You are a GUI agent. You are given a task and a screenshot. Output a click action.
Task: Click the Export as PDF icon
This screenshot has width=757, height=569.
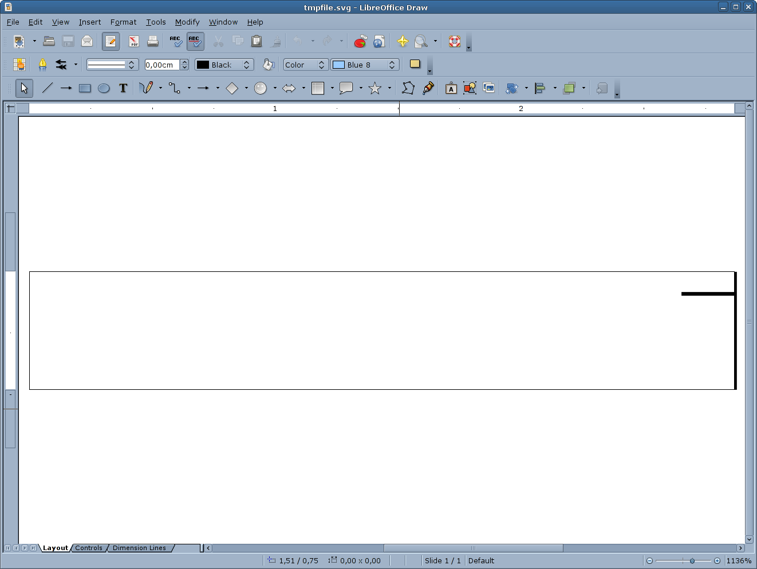pyautogui.click(x=134, y=41)
